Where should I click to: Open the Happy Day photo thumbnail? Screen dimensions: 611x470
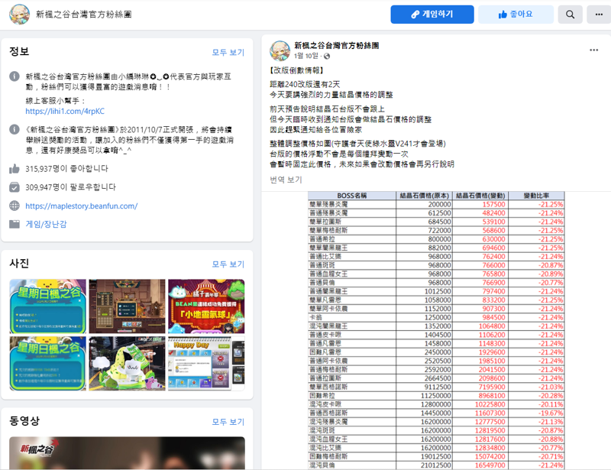(x=206, y=364)
